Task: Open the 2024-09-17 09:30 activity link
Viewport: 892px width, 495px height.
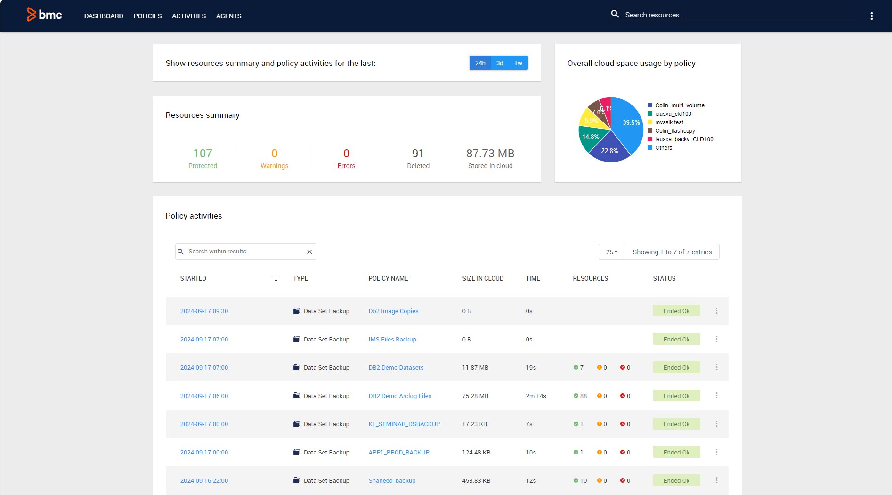Action: (x=204, y=311)
